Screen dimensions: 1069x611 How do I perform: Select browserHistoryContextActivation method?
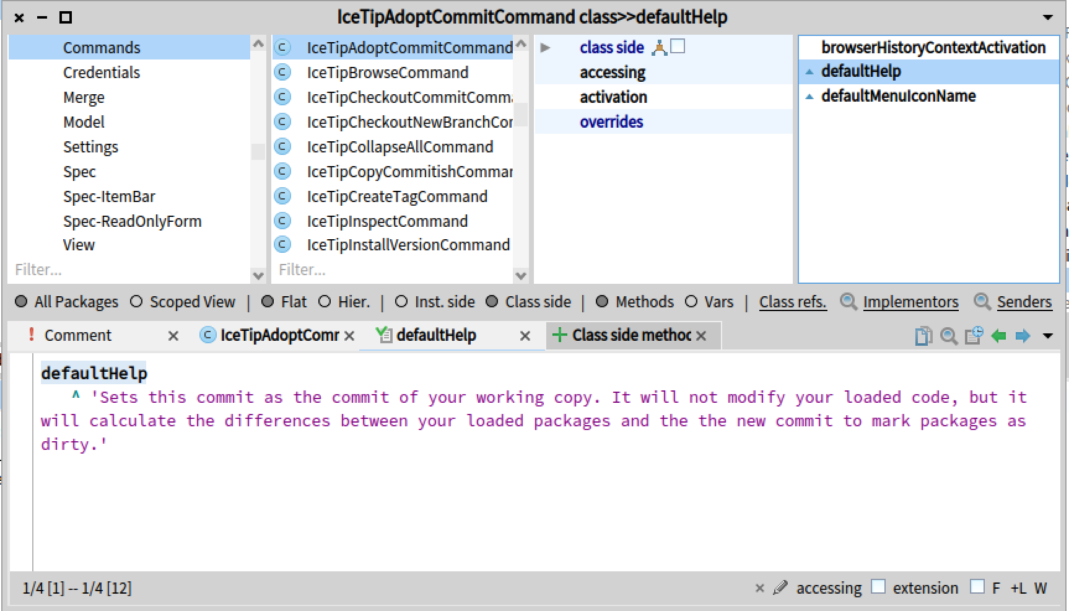929,47
